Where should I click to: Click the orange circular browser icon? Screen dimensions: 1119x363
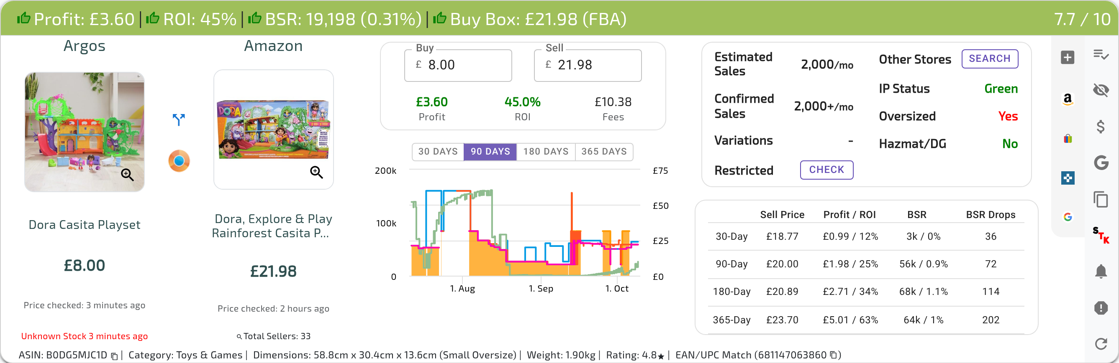[x=179, y=161]
